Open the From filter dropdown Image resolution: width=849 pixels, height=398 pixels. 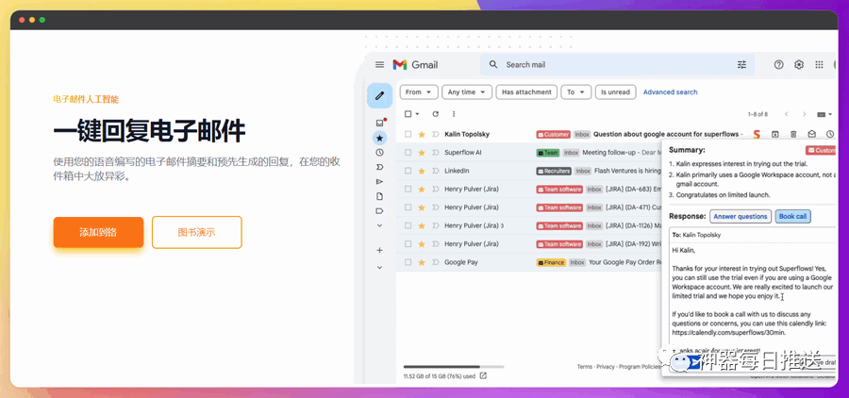click(419, 92)
